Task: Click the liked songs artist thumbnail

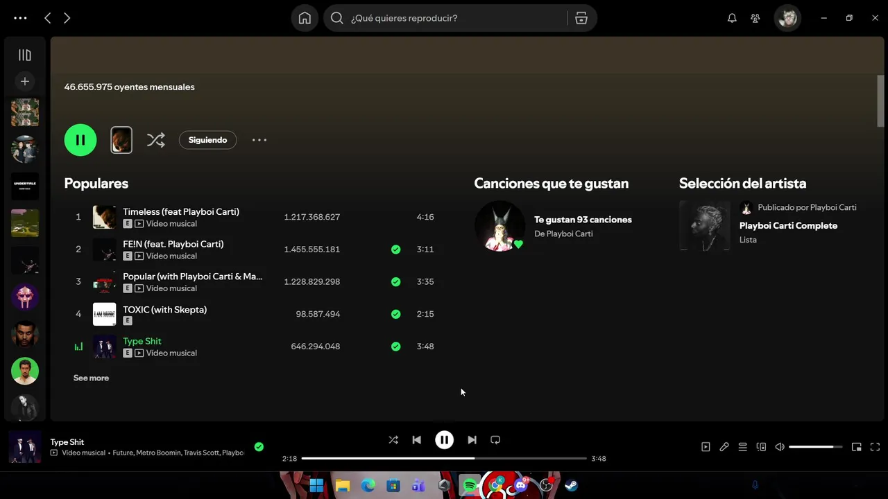Action: point(499,226)
